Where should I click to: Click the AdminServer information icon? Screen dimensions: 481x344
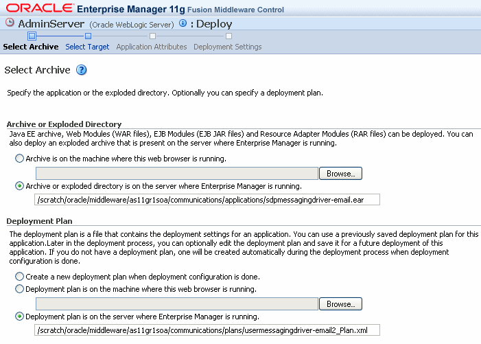183,23
